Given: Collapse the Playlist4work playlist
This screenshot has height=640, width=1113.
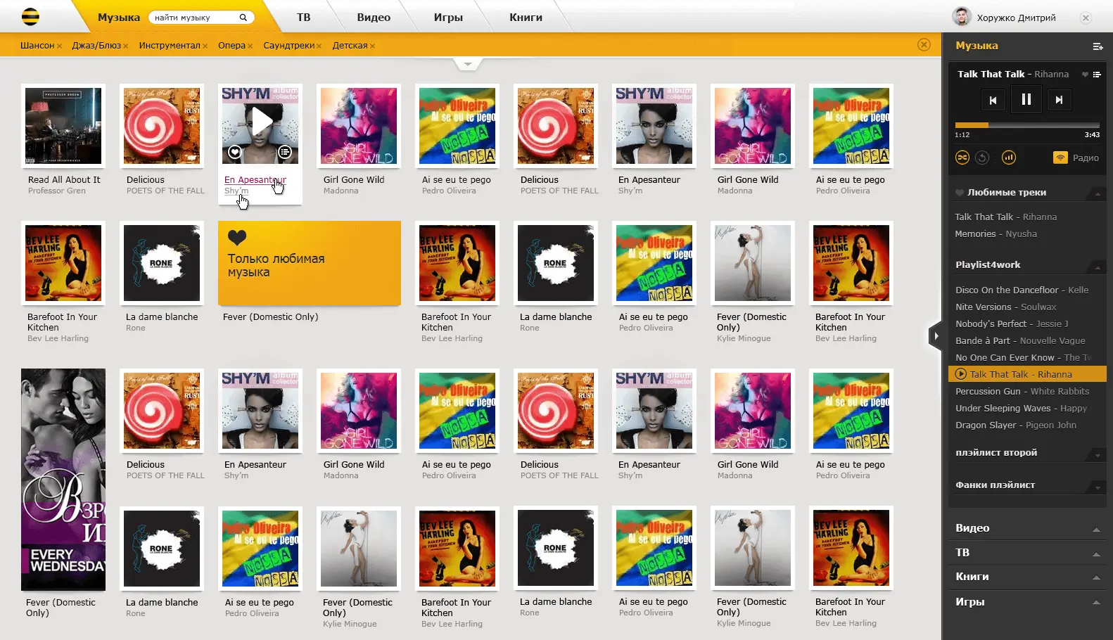Looking at the screenshot, I should pyautogui.click(x=1097, y=266).
